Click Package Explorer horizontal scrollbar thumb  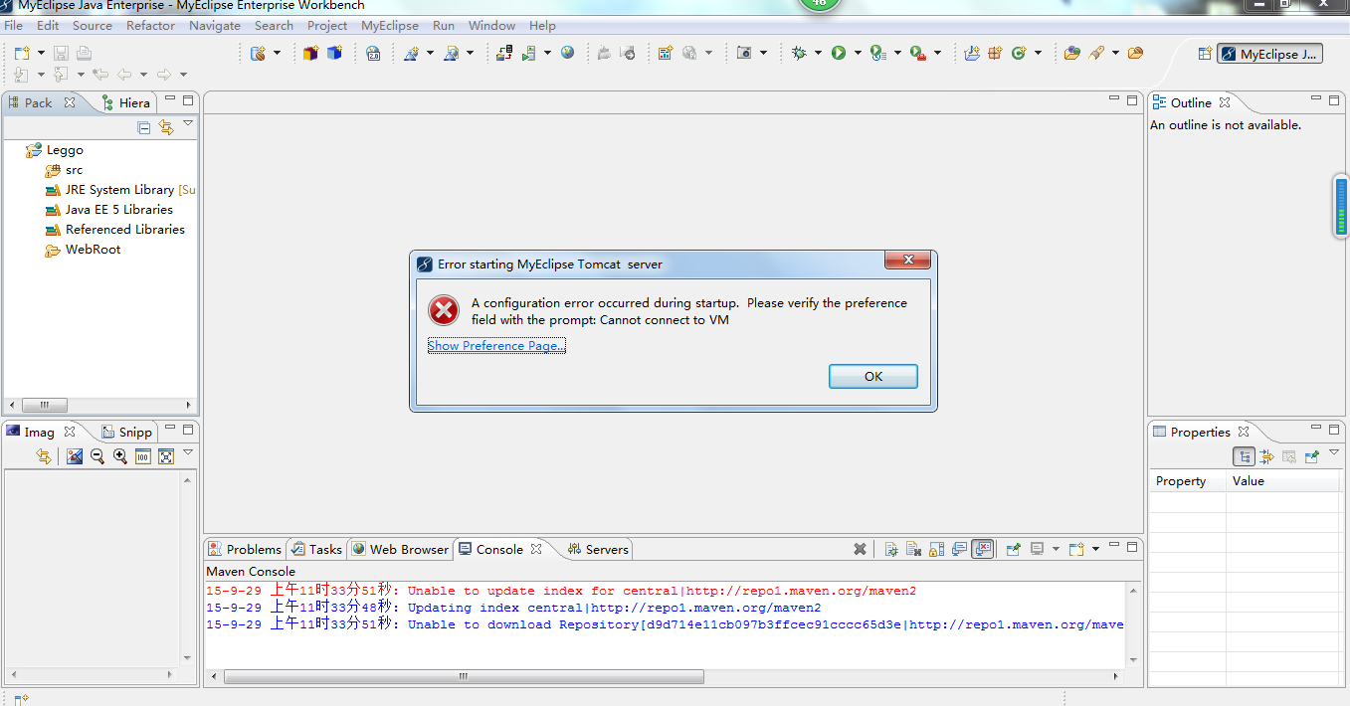44,405
